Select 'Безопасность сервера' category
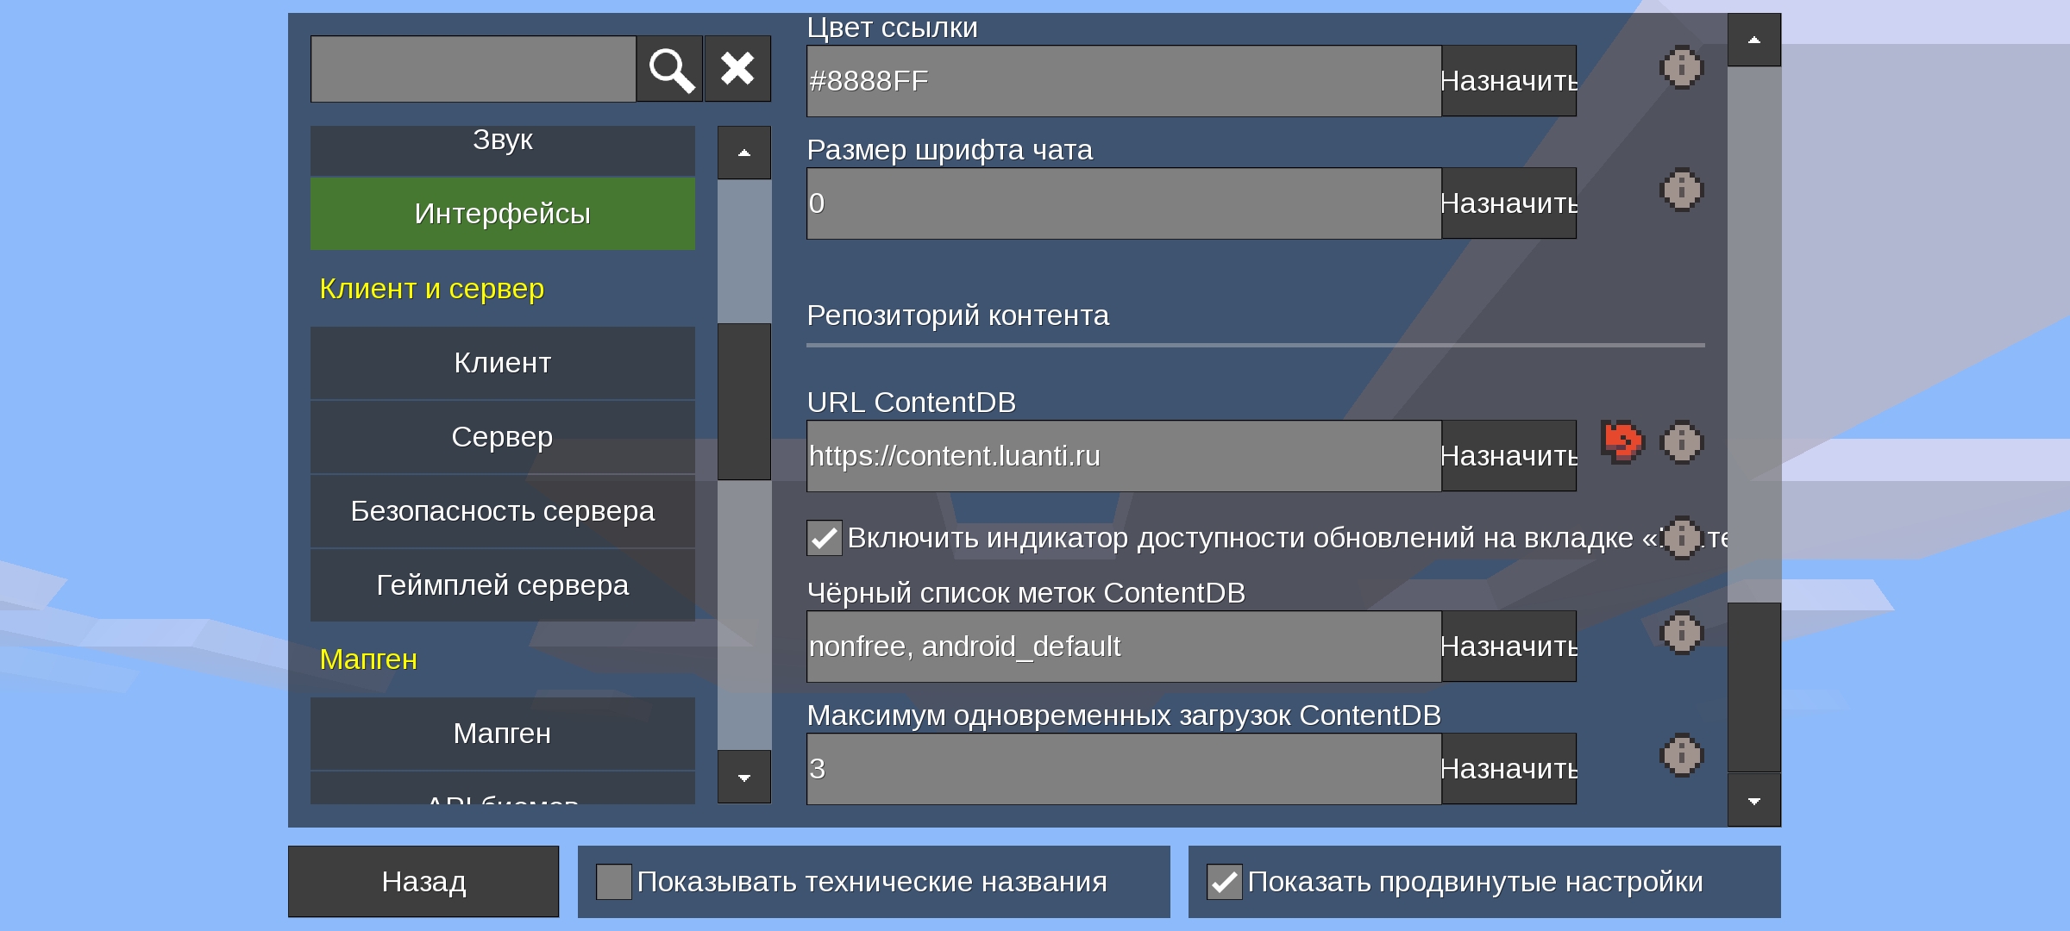This screenshot has height=931, width=2070. pos(502,511)
